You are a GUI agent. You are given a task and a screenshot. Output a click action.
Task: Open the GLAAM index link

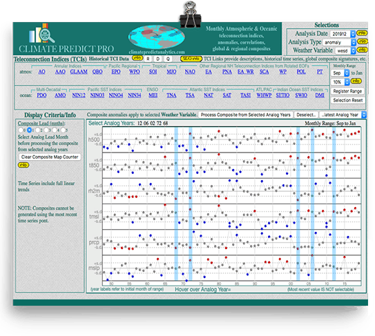(x=79, y=72)
